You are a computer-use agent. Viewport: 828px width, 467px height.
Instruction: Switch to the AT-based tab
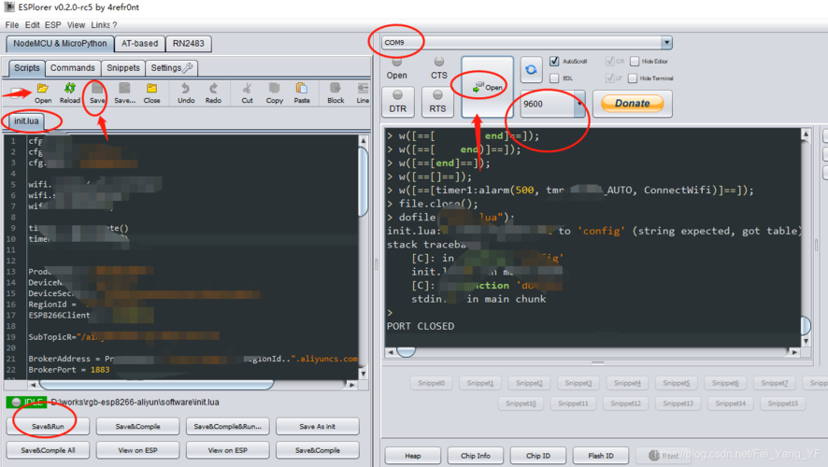(x=139, y=43)
